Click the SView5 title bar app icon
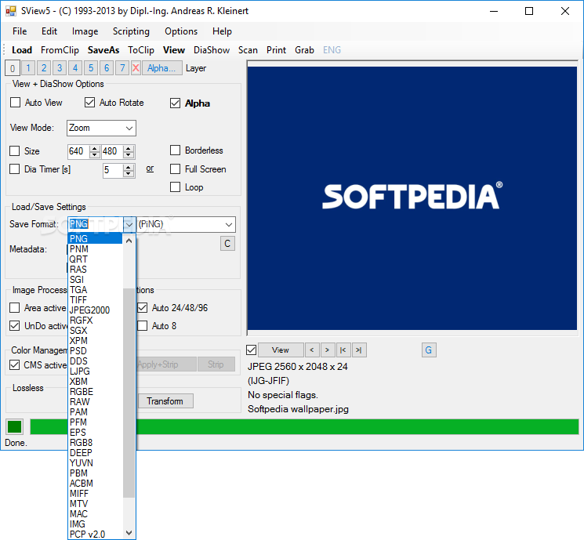Viewport: 584px width, 540px height. pos(11,11)
